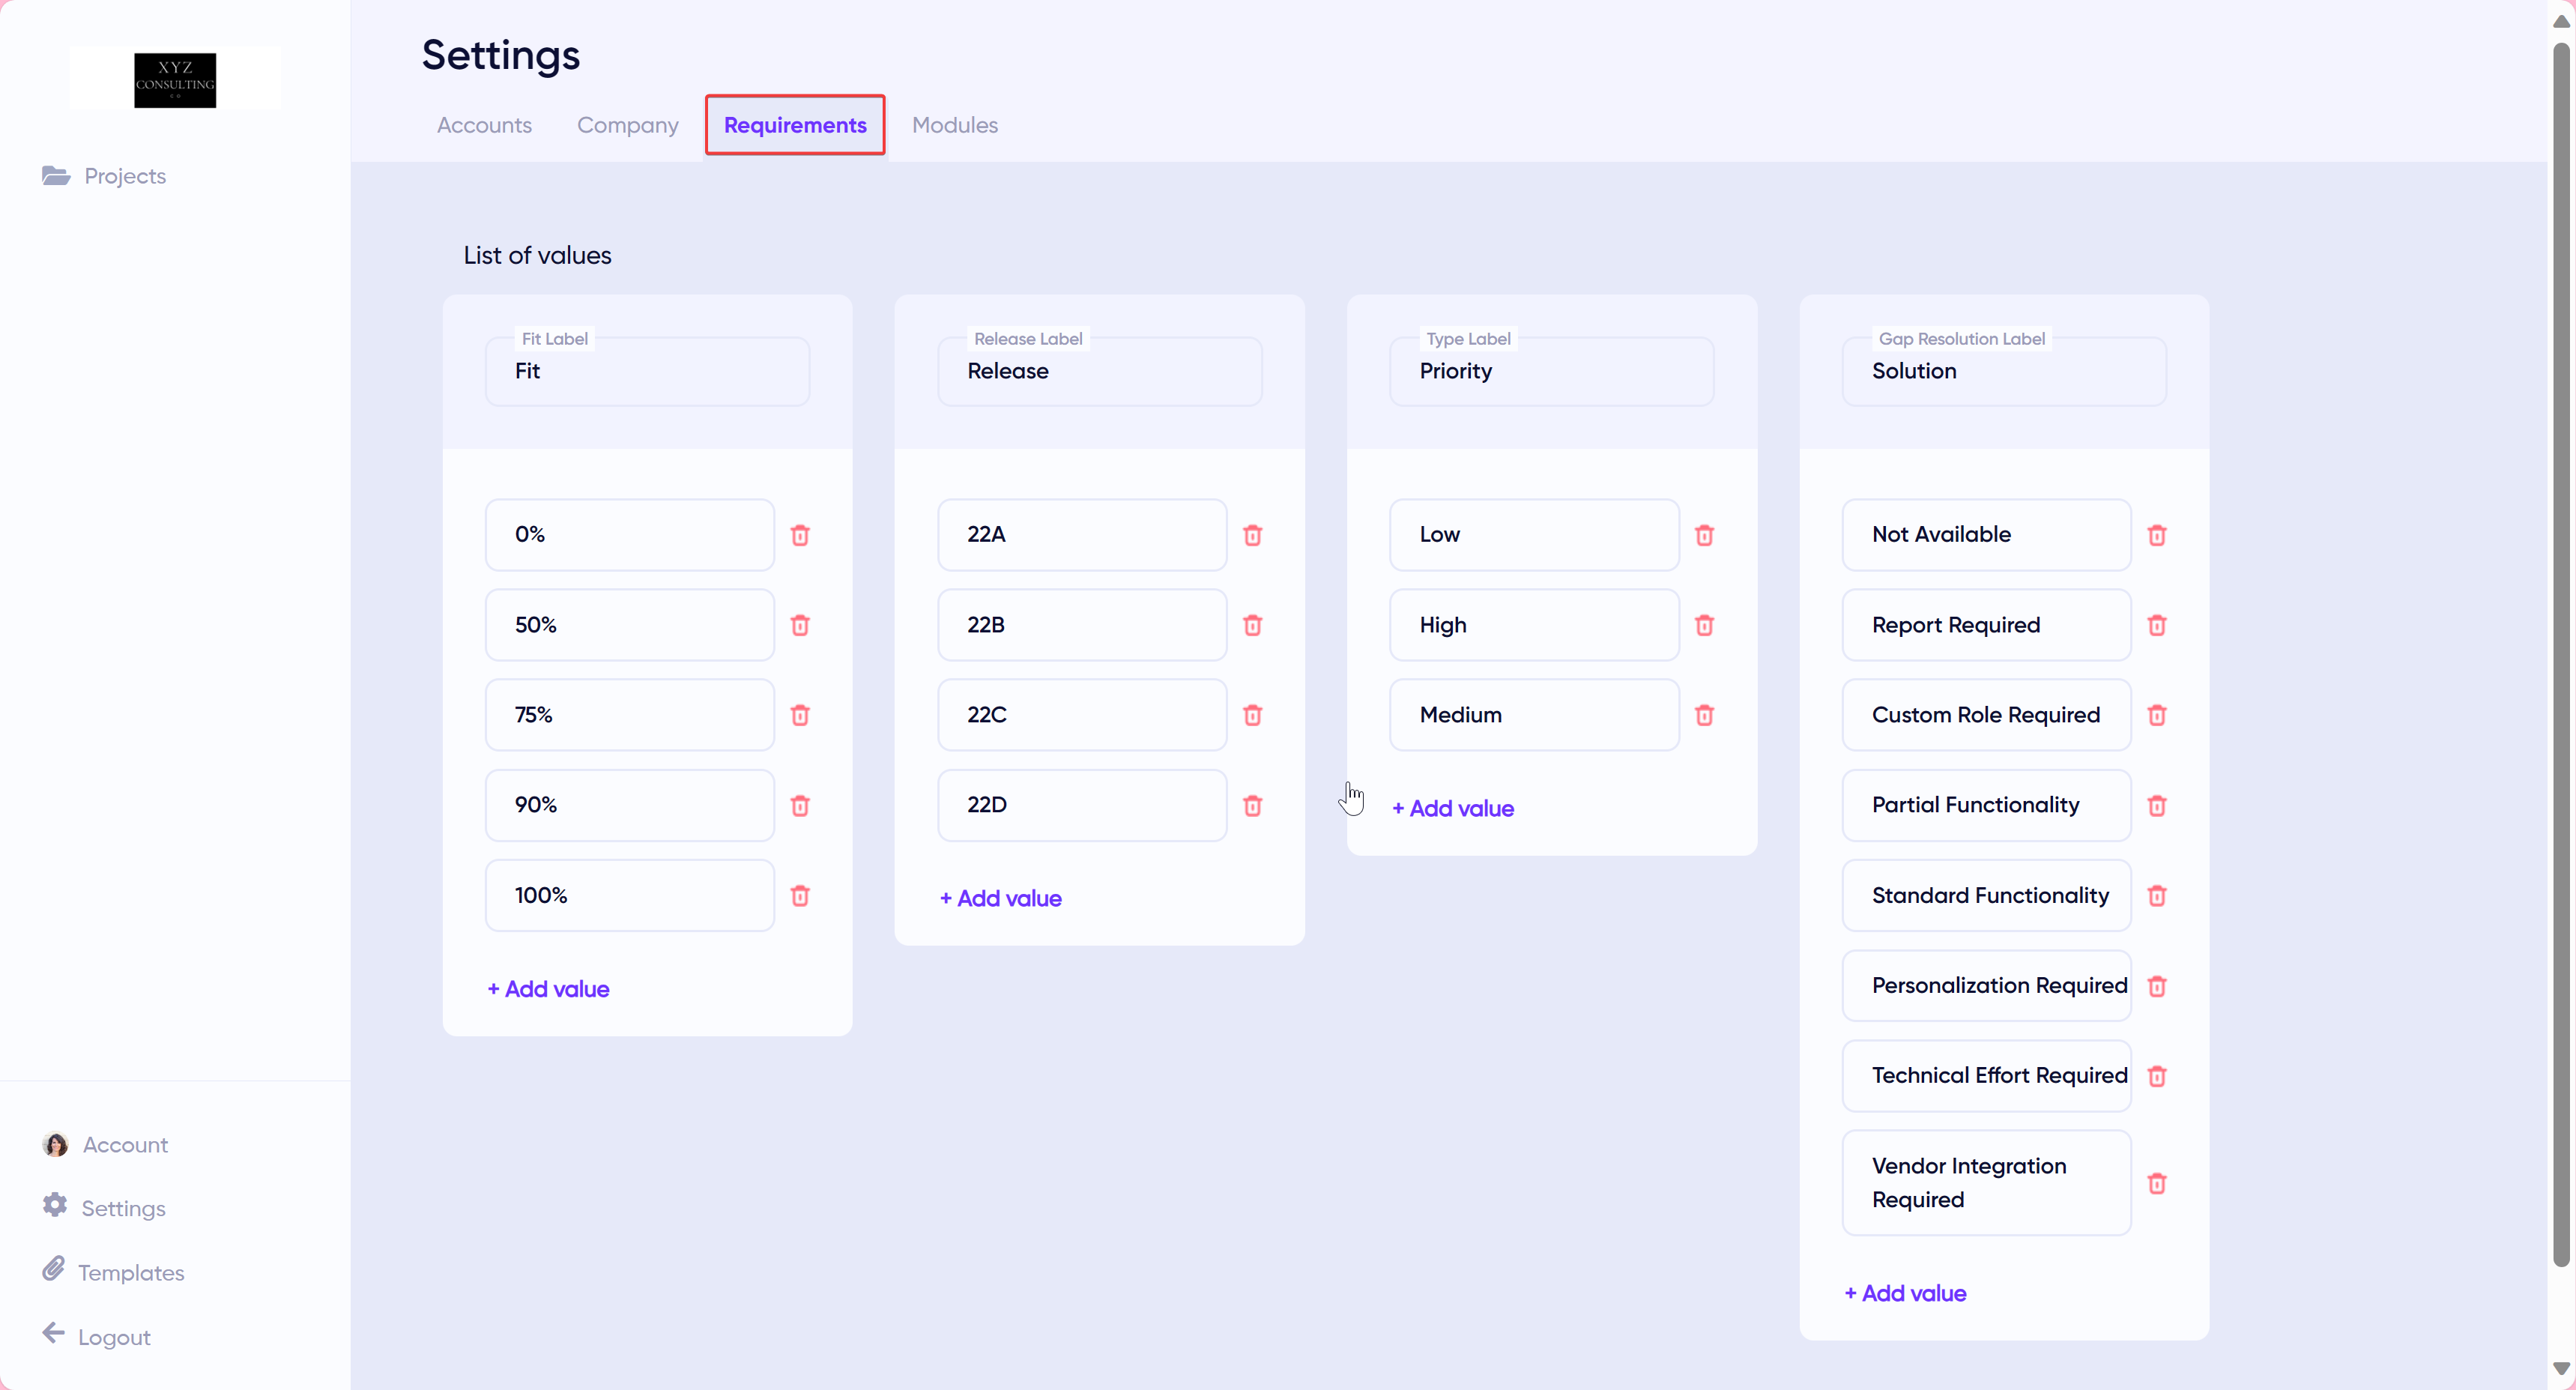This screenshot has height=1390, width=2576.
Task: Add value to the Priority list
Action: pyautogui.click(x=1453, y=808)
